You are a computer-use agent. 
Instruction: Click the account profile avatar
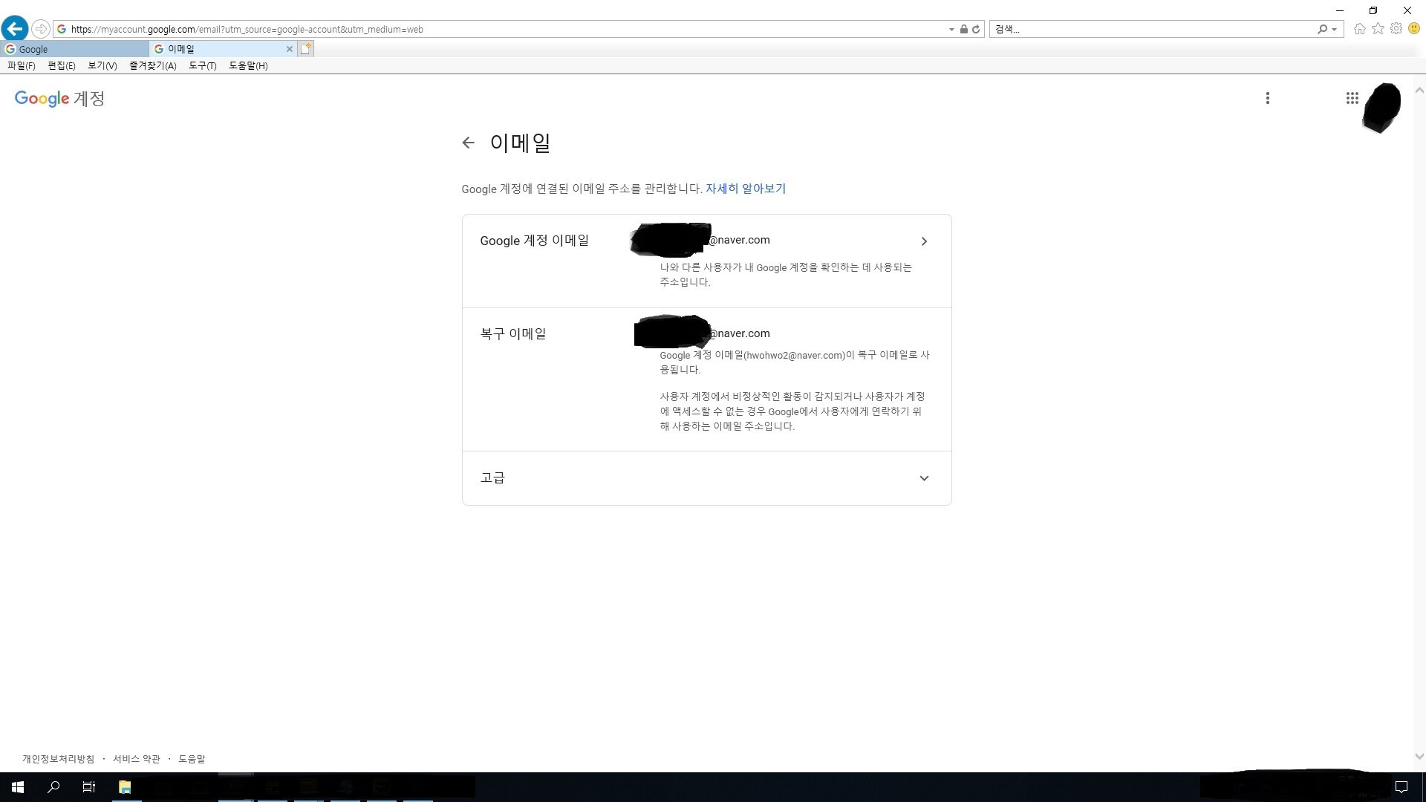tap(1382, 108)
